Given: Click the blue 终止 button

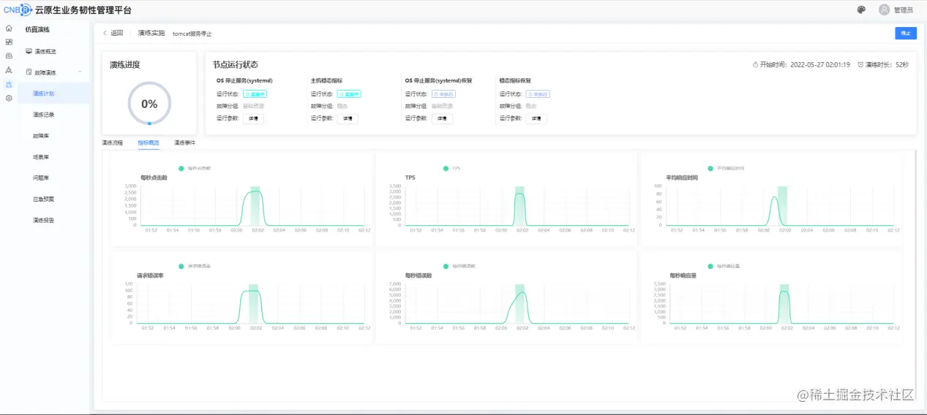Looking at the screenshot, I should tap(906, 33).
